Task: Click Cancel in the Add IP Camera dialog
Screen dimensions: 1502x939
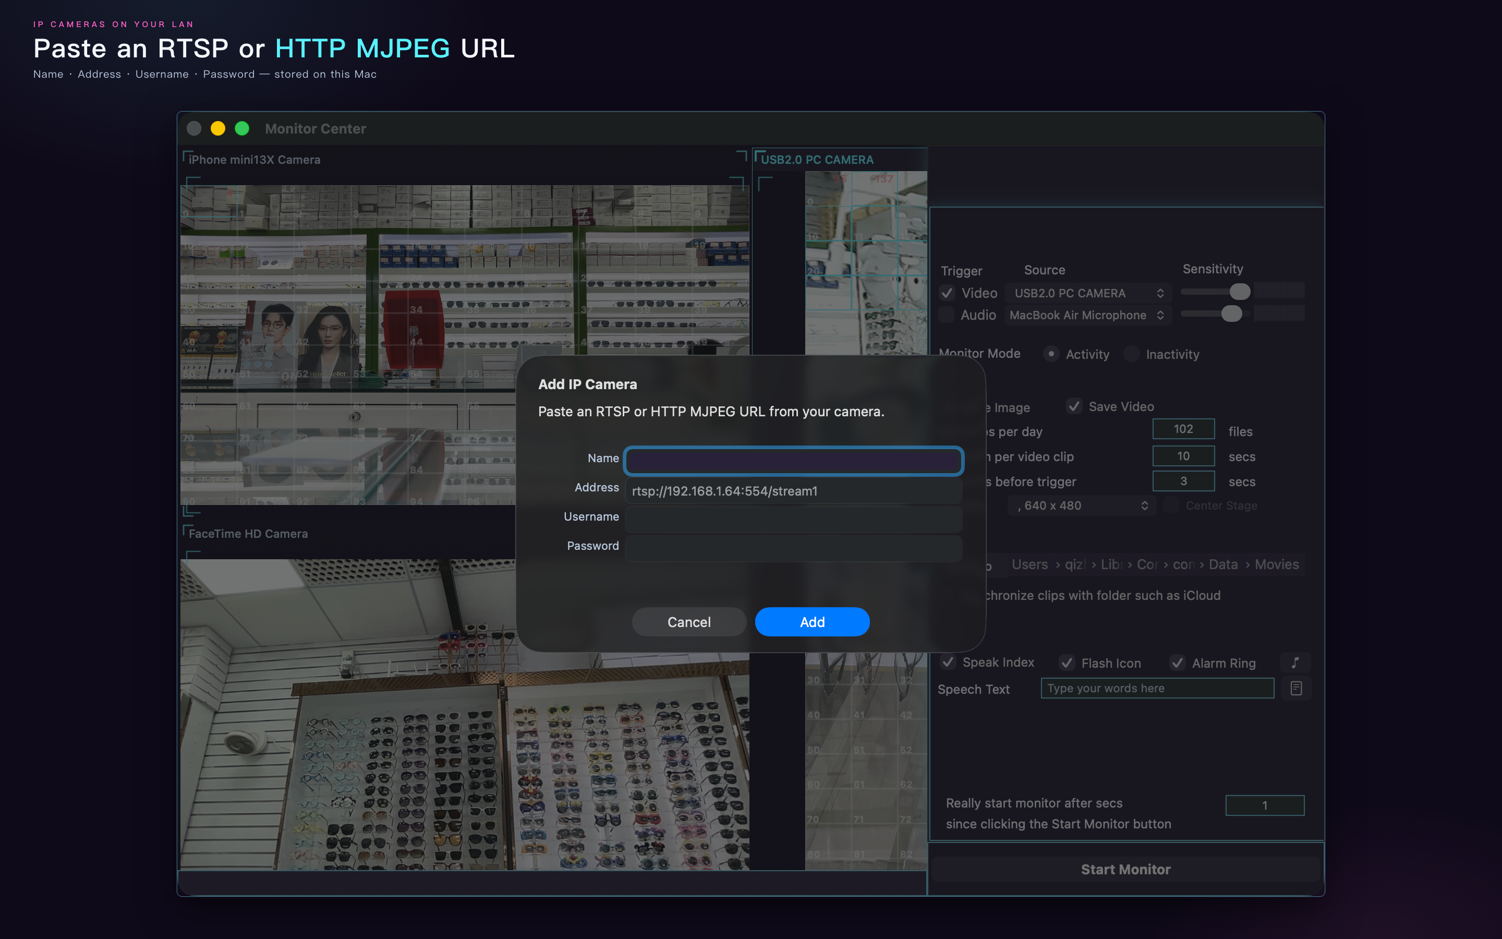Action: click(689, 622)
